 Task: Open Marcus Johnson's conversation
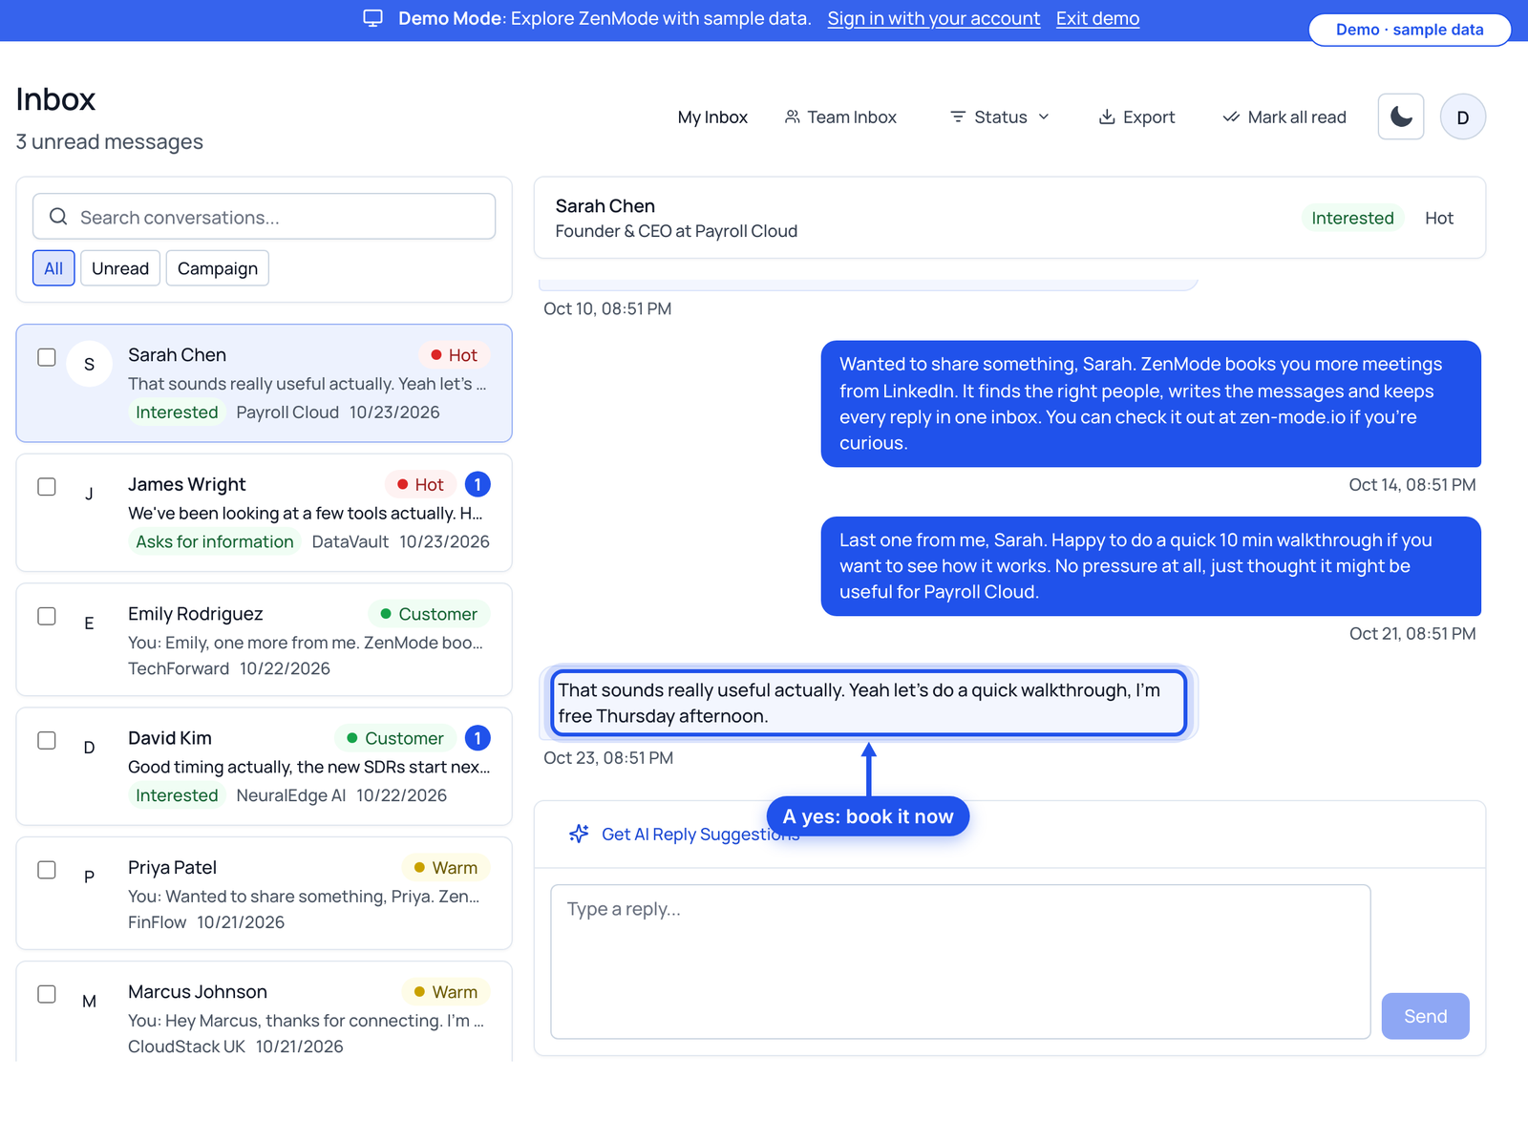pos(264,1012)
